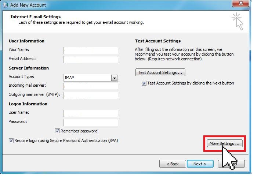Focus the Your Name text field

point(91,50)
